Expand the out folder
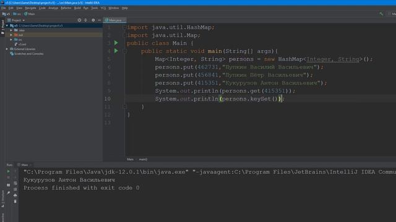This screenshot has height=222, width=396. pos(11,35)
